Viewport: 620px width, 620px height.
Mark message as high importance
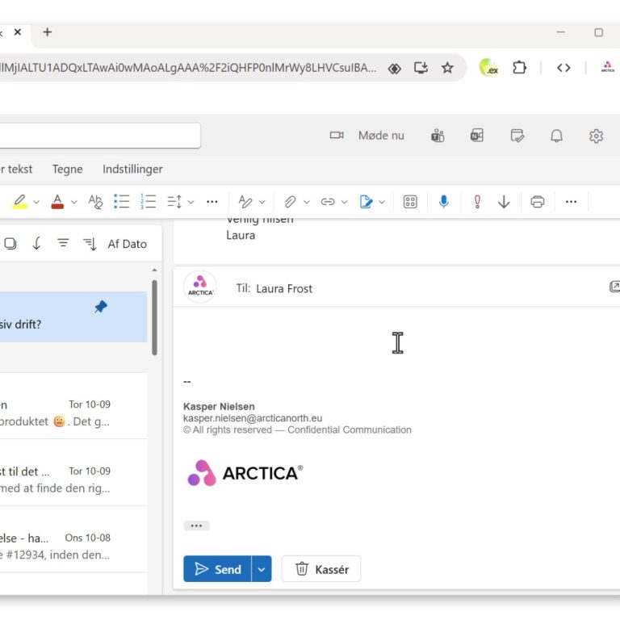[x=477, y=202]
